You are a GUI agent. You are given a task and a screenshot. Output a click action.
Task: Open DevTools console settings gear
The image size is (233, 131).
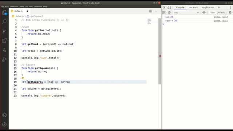click(230, 12)
